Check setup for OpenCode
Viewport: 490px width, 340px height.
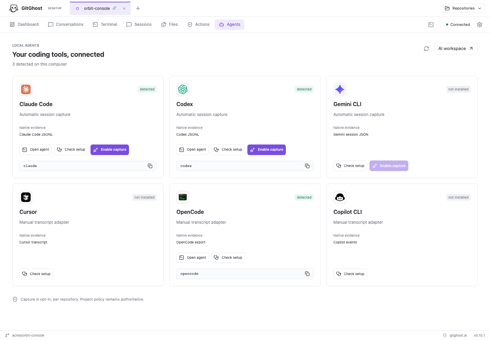(x=228, y=258)
